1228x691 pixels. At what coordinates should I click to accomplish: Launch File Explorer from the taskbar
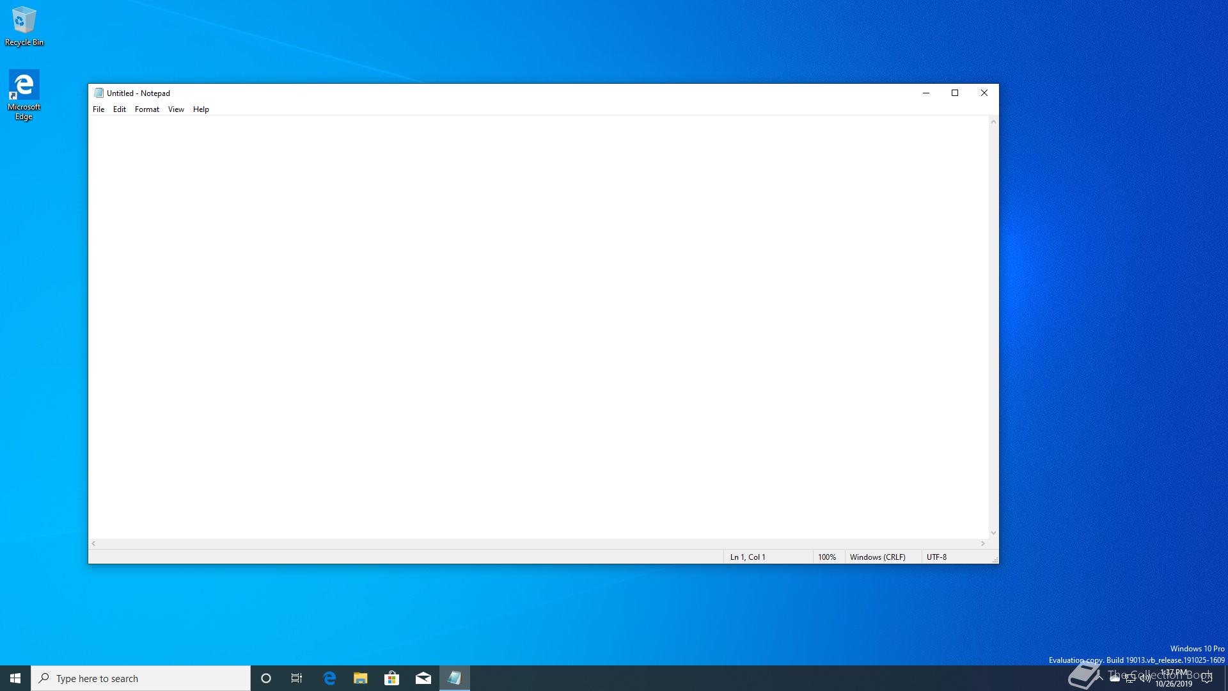[360, 678]
